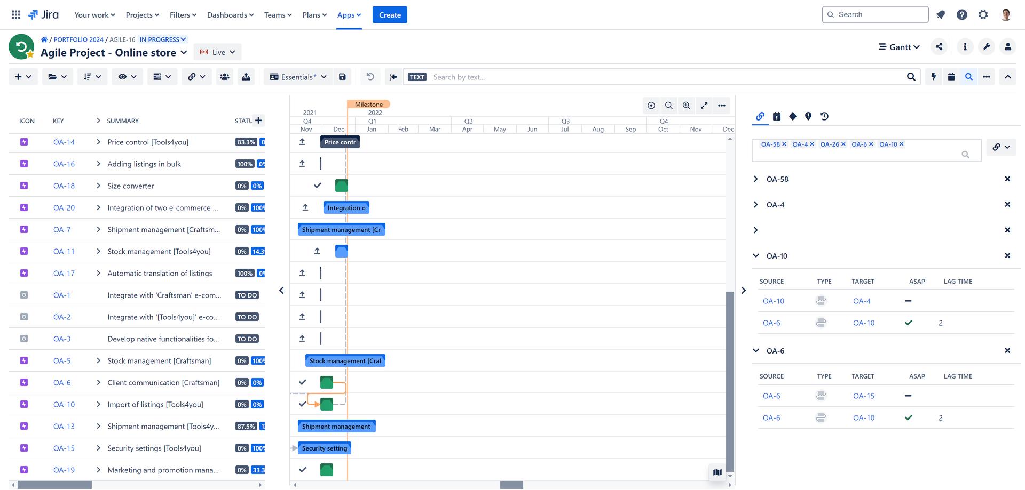The width and height of the screenshot is (1025, 490).
Task: Toggle ASAP checkmark for OA-6 to OA-10 under OA-10
Action: 909,323
